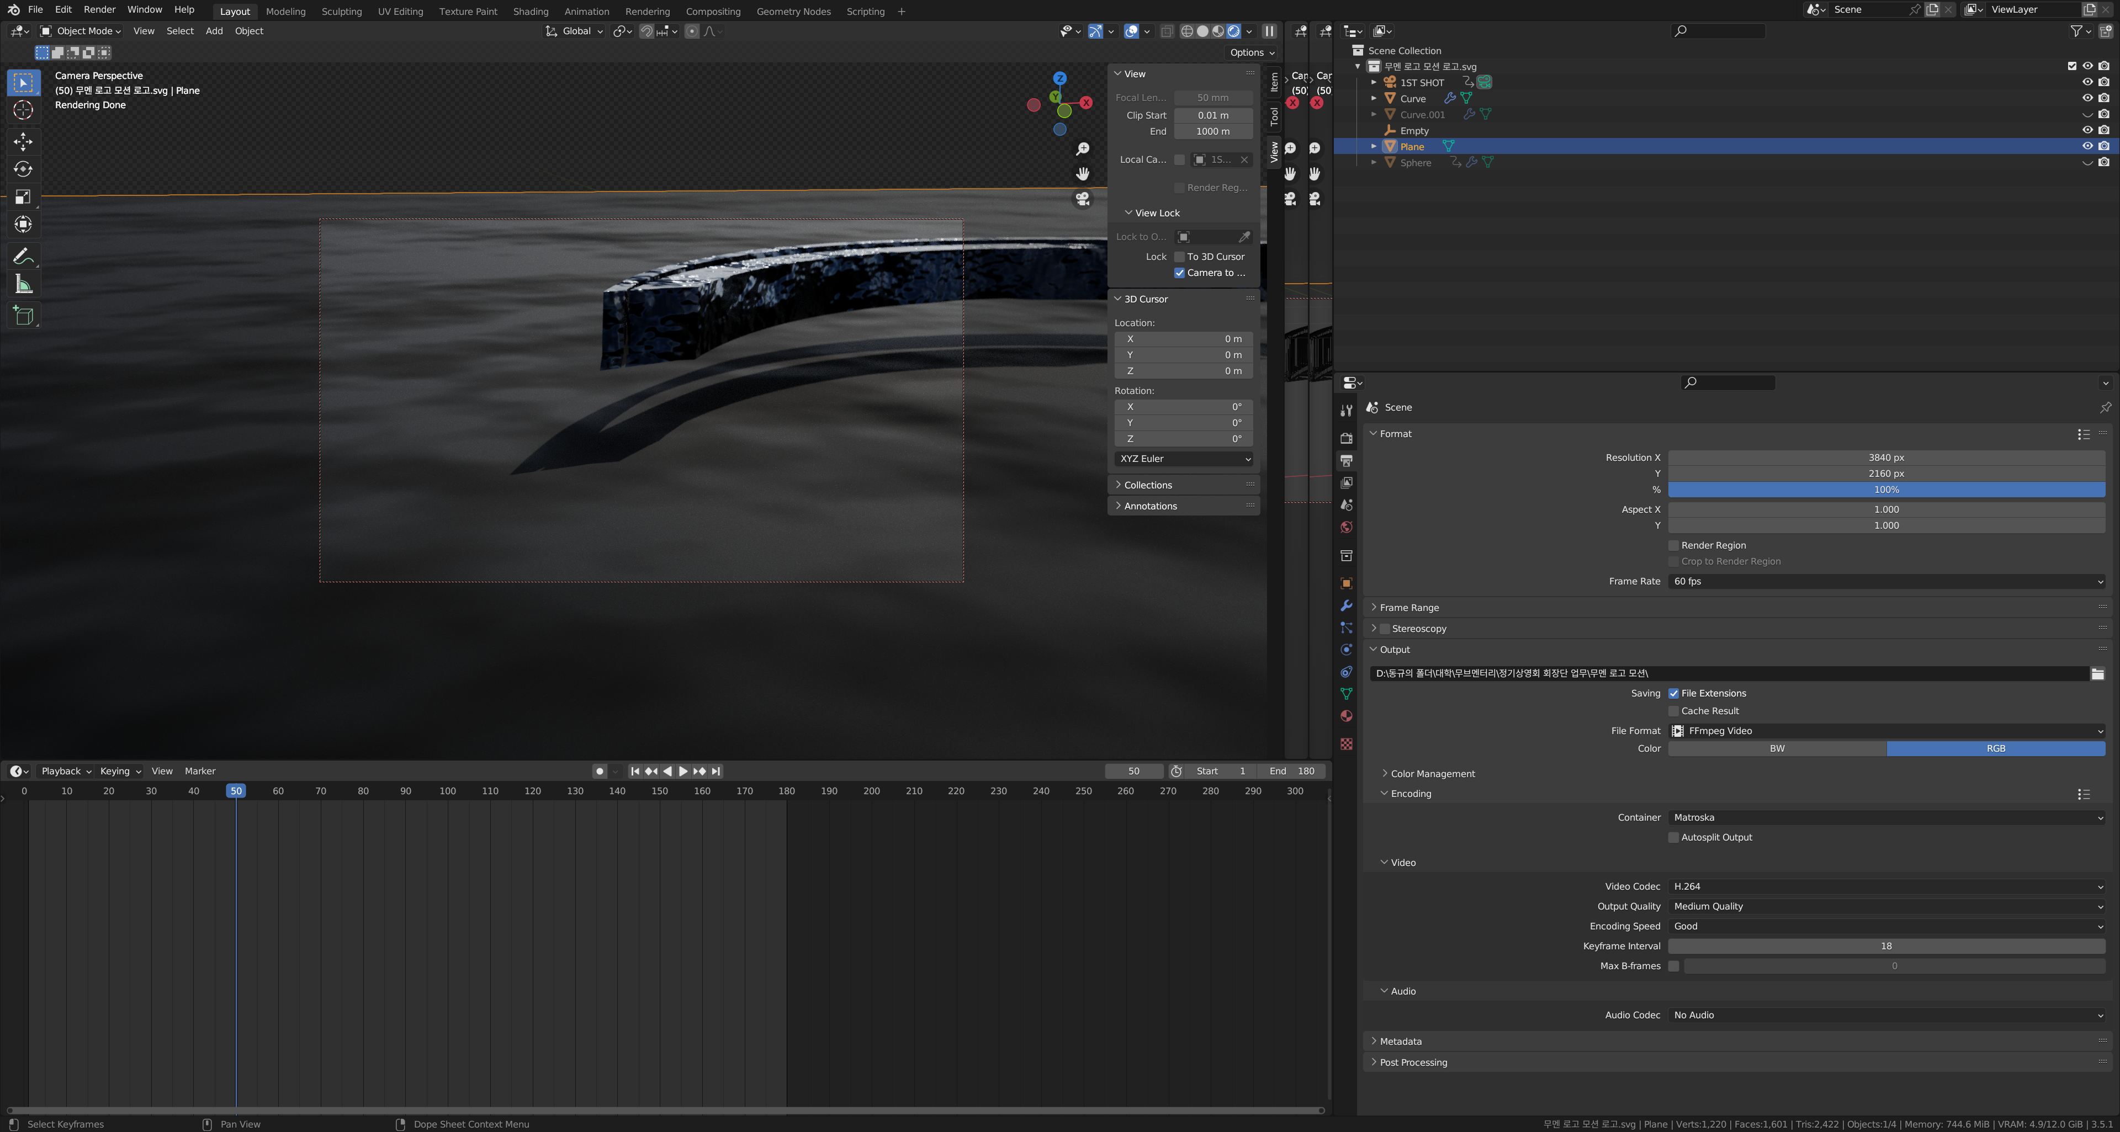Select the Move tool in toolbar
This screenshot has width=2120, height=1132.
tap(23, 141)
